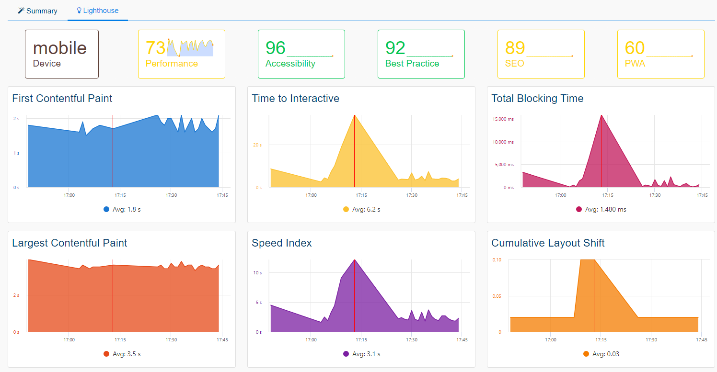The height and width of the screenshot is (372, 717).
Task: Toggle Time to Interactive yellow legend dot
Action: (x=346, y=209)
